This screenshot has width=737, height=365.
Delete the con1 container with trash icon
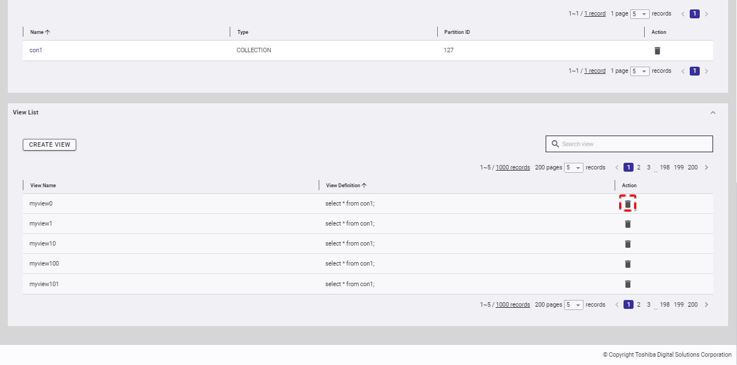pos(657,51)
